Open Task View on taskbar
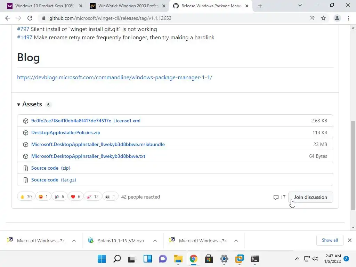The image size is (356, 267). [x=132, y=259]
